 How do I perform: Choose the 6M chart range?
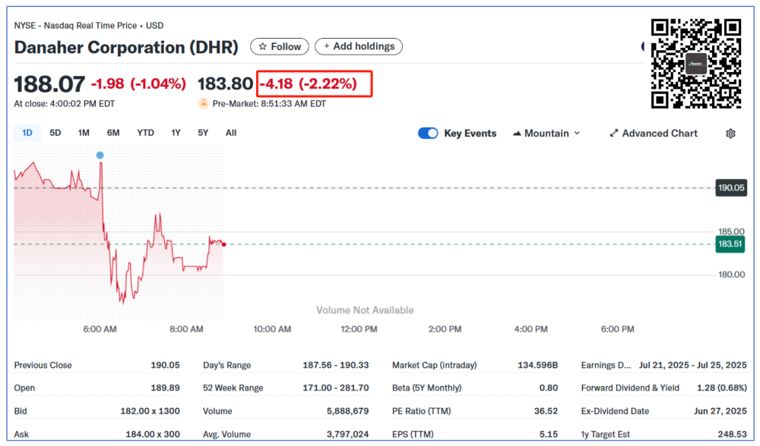[x=113, y=133]
